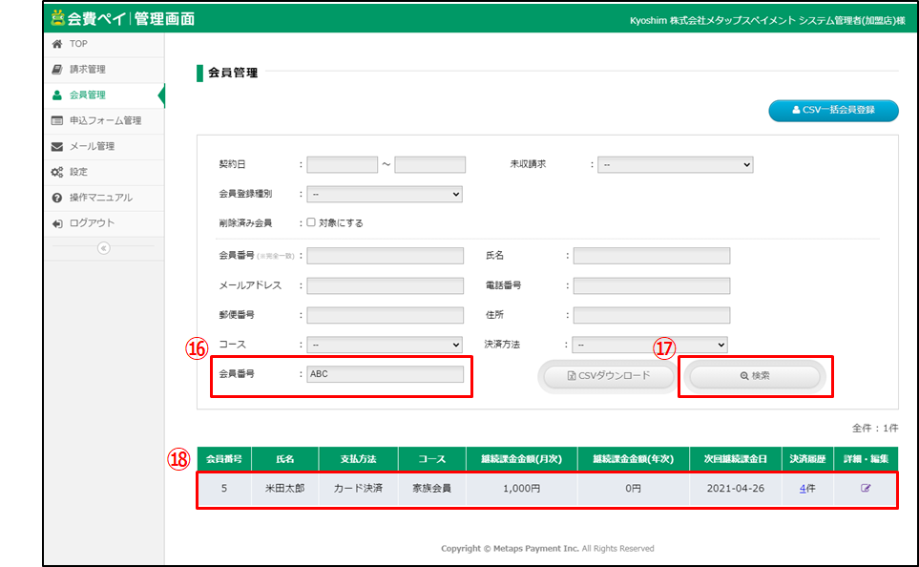919x567 pixels.
Task: Select 会員管理 in the sidebar menu
Action: 87,95
